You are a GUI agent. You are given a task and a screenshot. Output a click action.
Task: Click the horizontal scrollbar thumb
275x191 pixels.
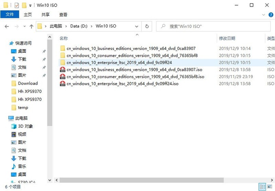click(x=142, y=180)
